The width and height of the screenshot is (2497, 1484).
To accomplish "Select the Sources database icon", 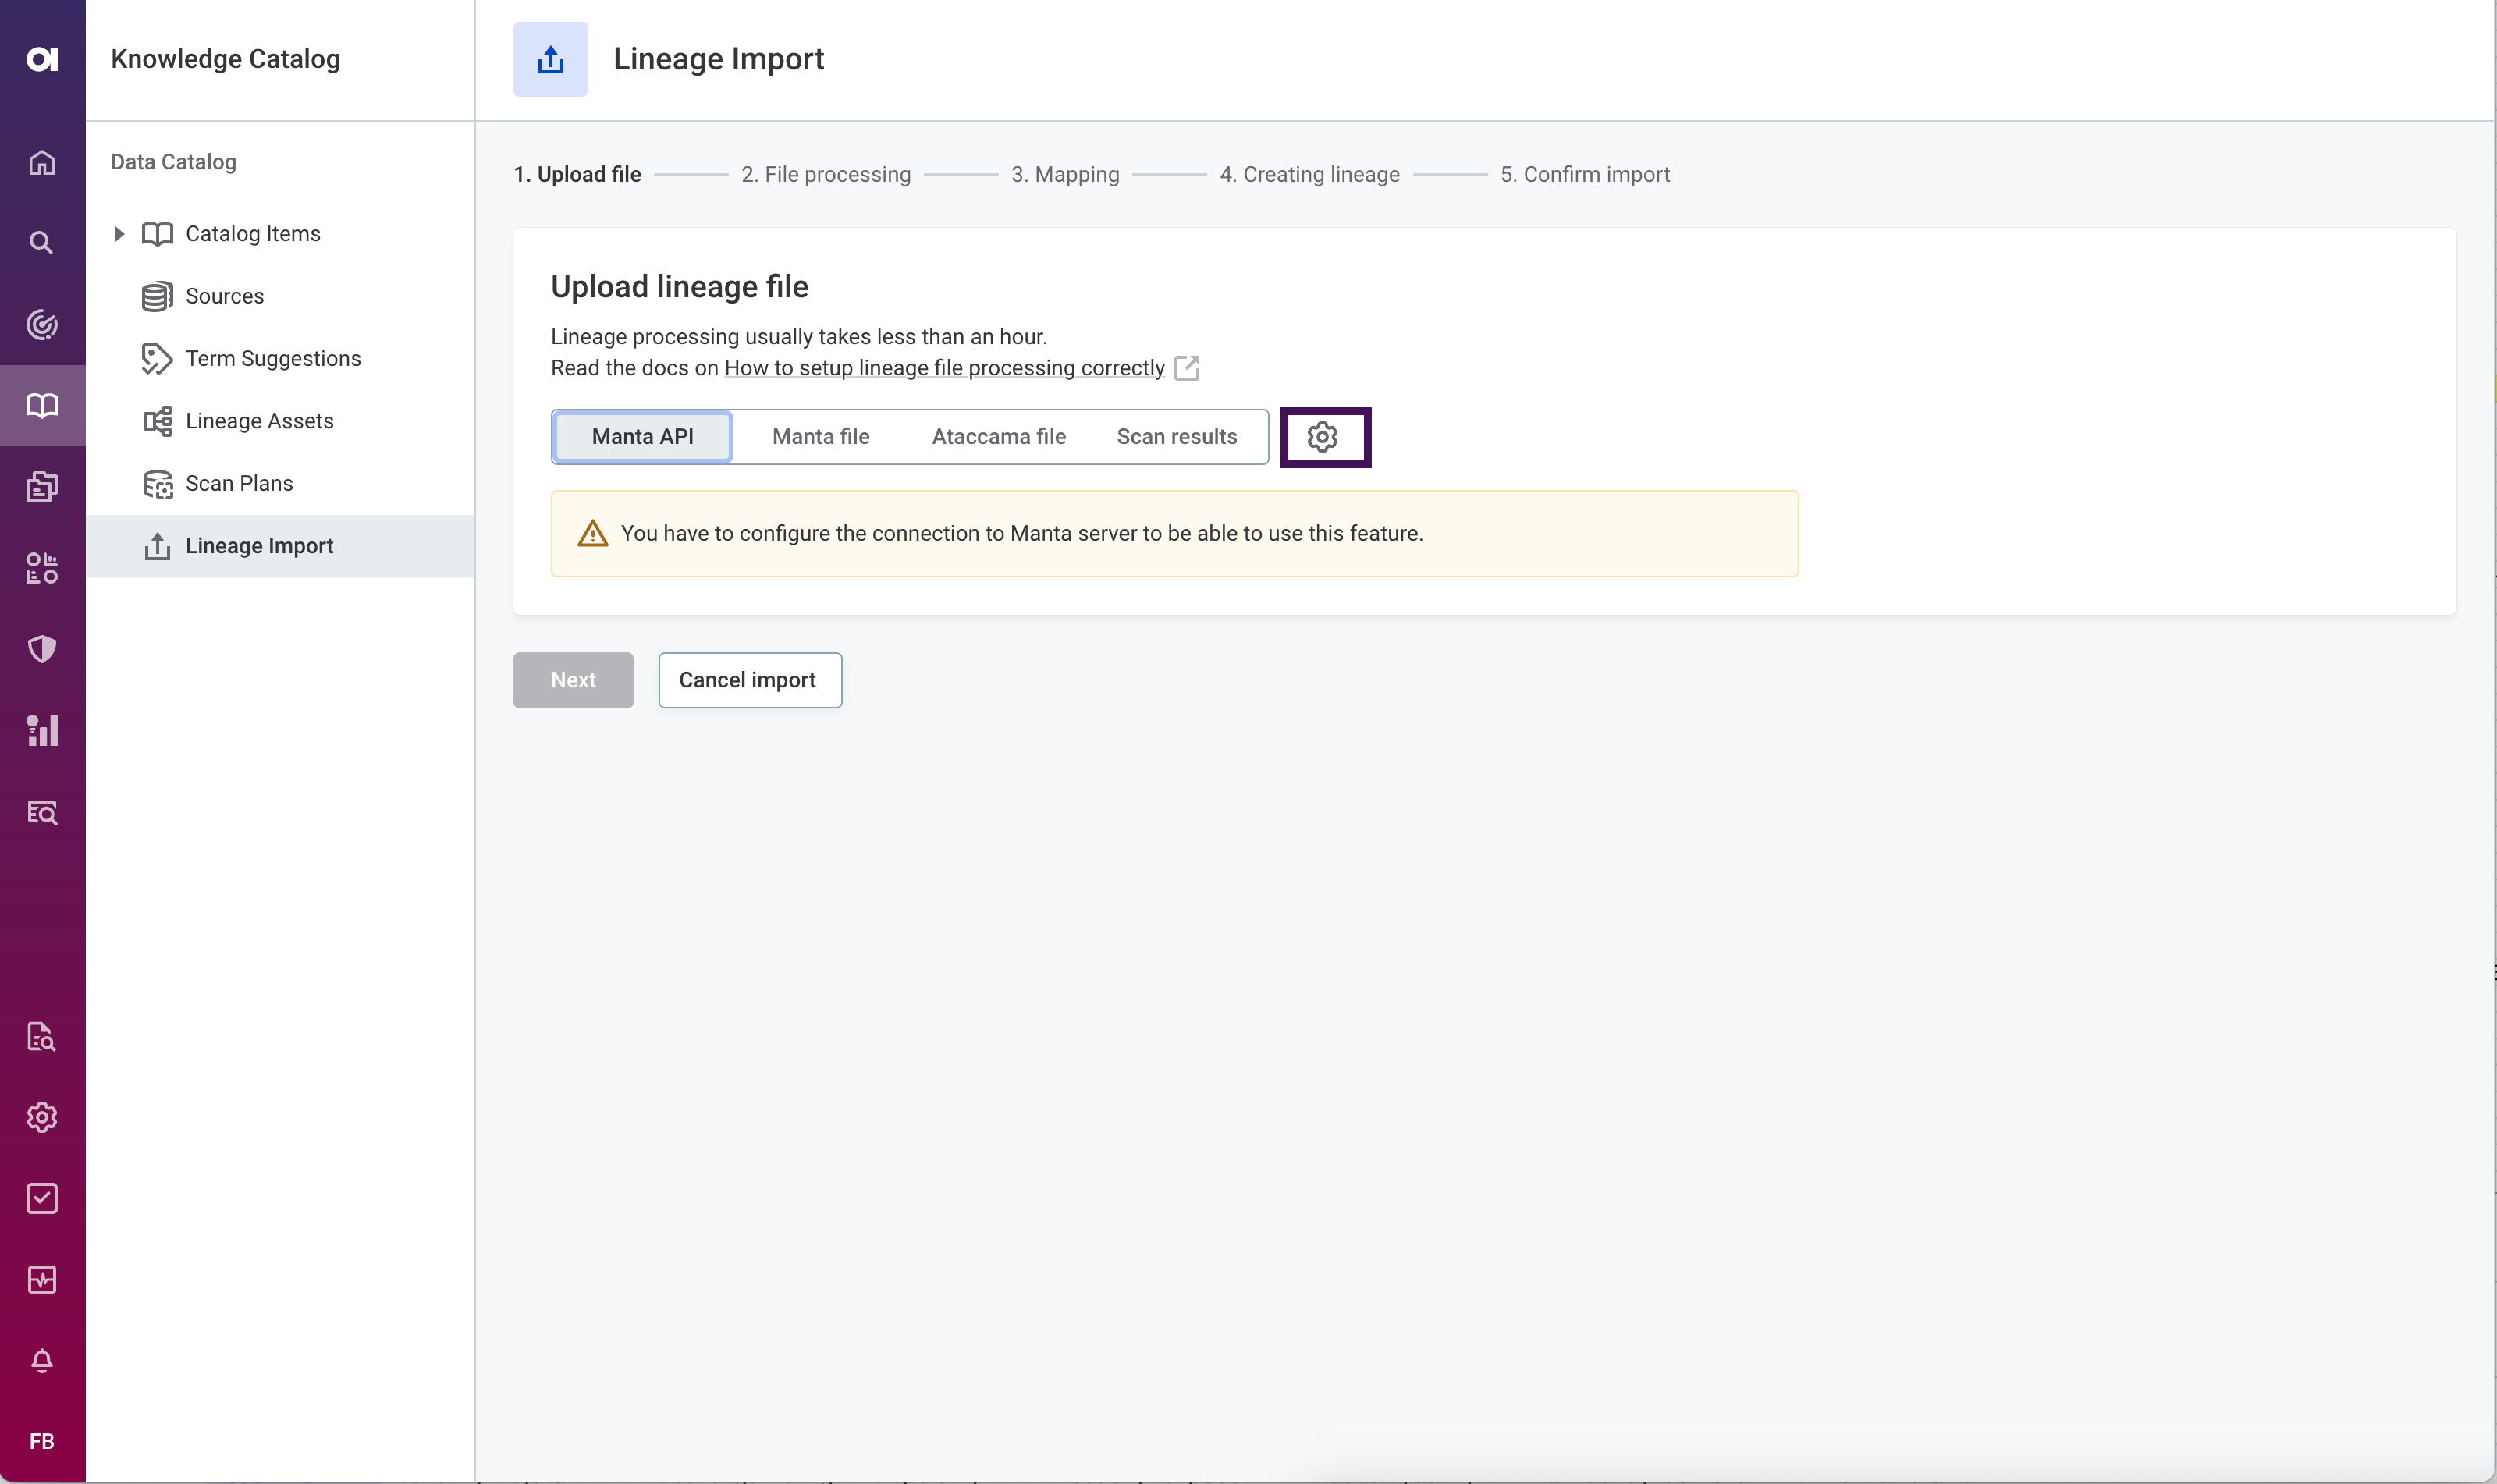I will pos(157,295).
